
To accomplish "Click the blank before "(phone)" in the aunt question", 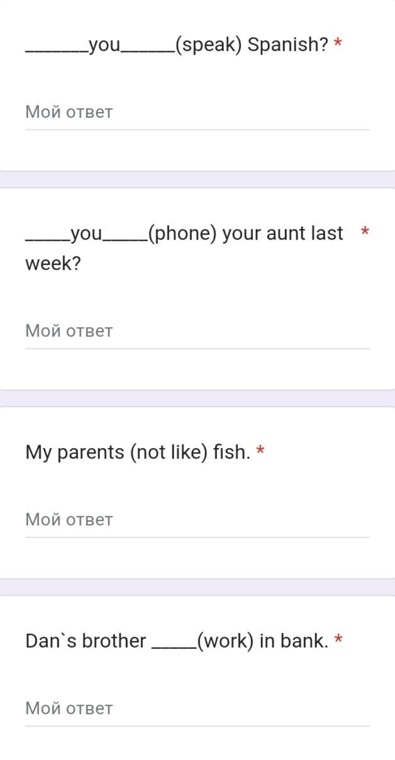I will click(125, 240).
